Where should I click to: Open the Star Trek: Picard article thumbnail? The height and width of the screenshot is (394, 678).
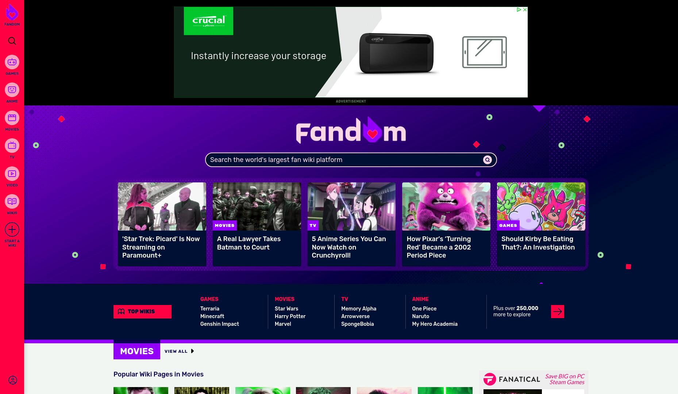[x=162, y=206]
